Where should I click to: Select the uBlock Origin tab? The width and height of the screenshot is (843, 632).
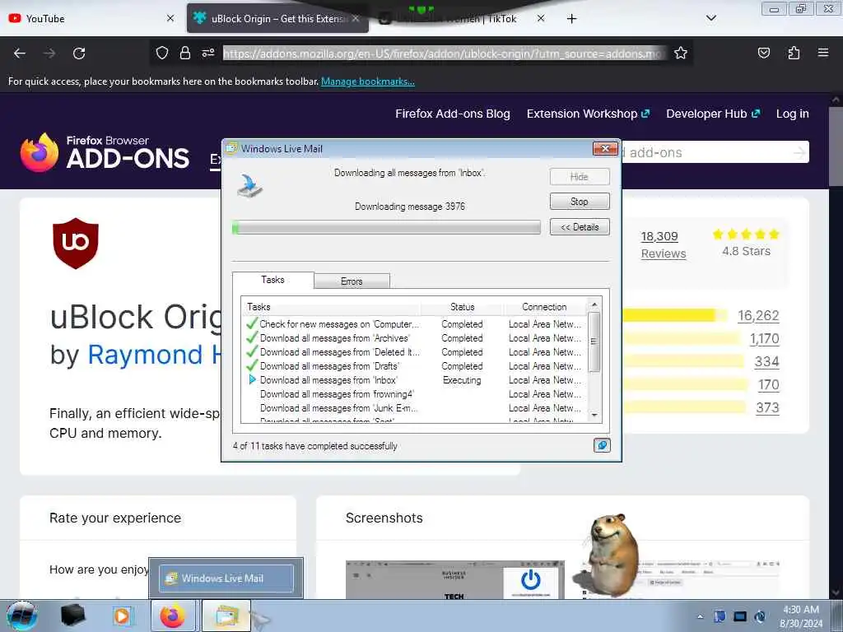click(278, 18)
